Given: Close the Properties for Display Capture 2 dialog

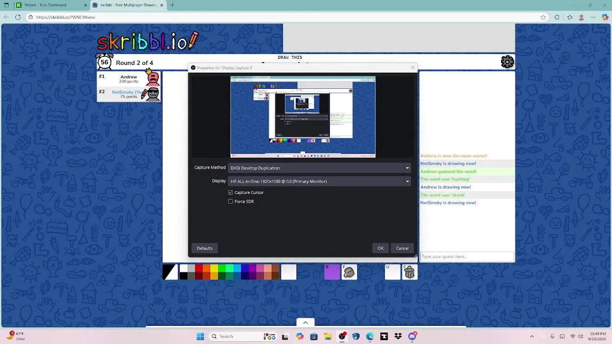Looking at the screenshot, I should [x=413, y=67].
